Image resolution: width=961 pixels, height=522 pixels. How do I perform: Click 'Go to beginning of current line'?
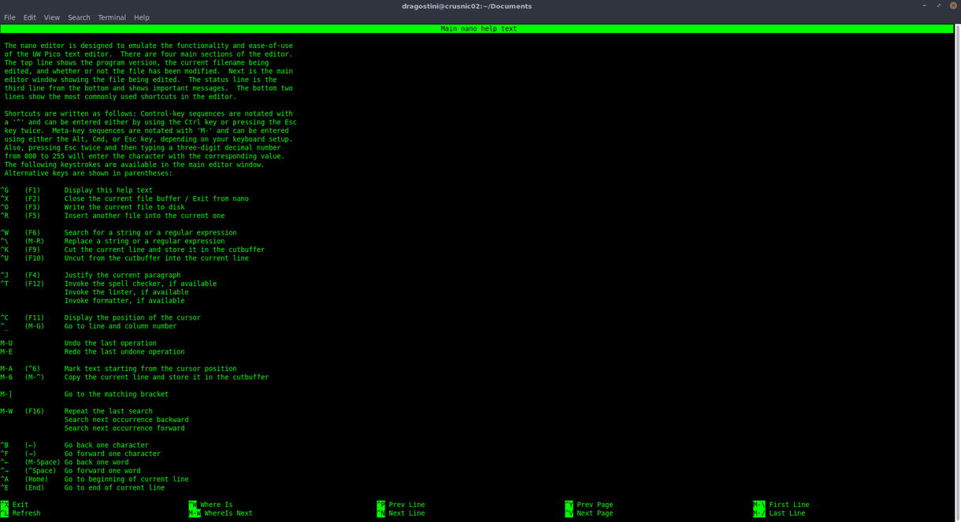pos(127,479)
